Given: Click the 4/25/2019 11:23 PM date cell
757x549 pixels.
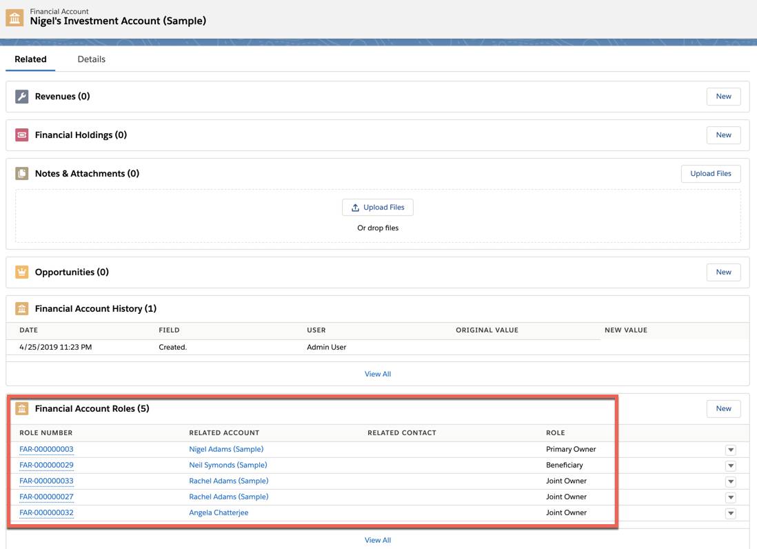Looking at the screenshot, I should pyautogui.click(x=56, y=347).
